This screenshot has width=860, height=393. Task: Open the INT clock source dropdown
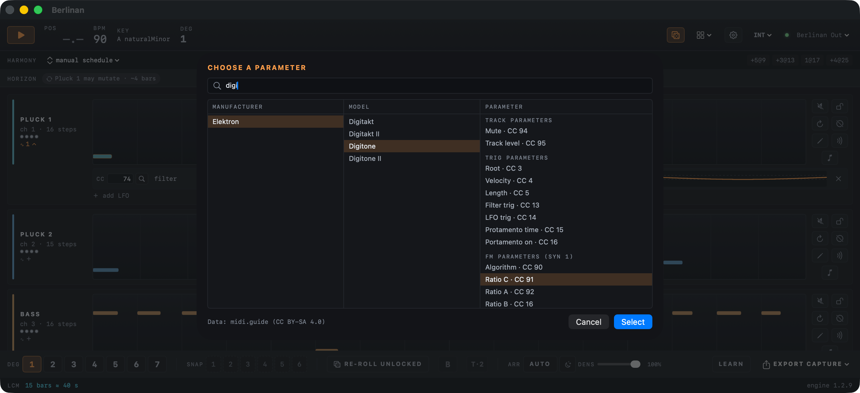click(x=762, y=35)
